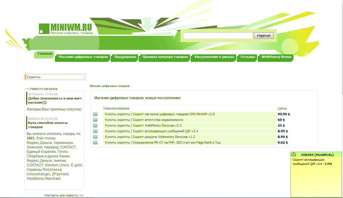Go to the Поддержка tab
Viewport: 343px width, 198px height.
(125, 57)
